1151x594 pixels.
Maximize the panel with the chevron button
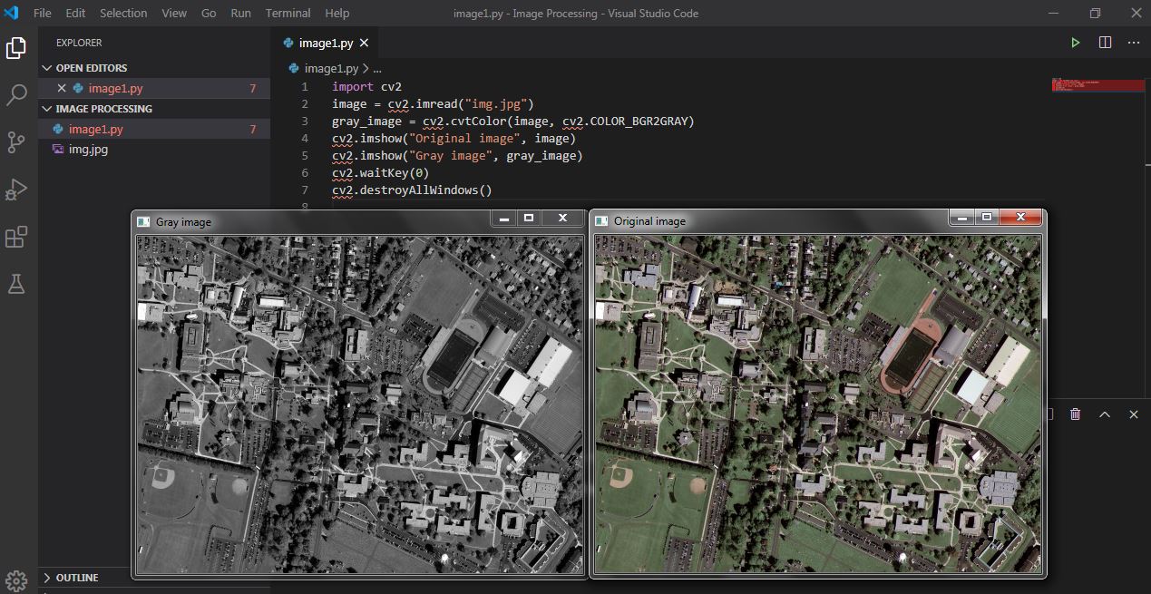pyautogui.click(x=1104, y=414)
